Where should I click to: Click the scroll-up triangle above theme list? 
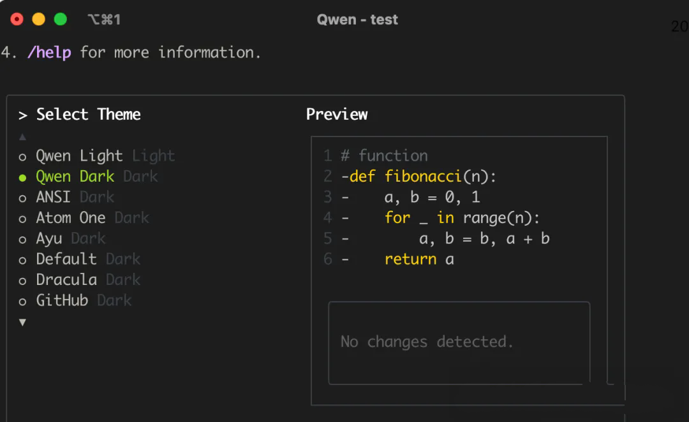tap(22, 137)
